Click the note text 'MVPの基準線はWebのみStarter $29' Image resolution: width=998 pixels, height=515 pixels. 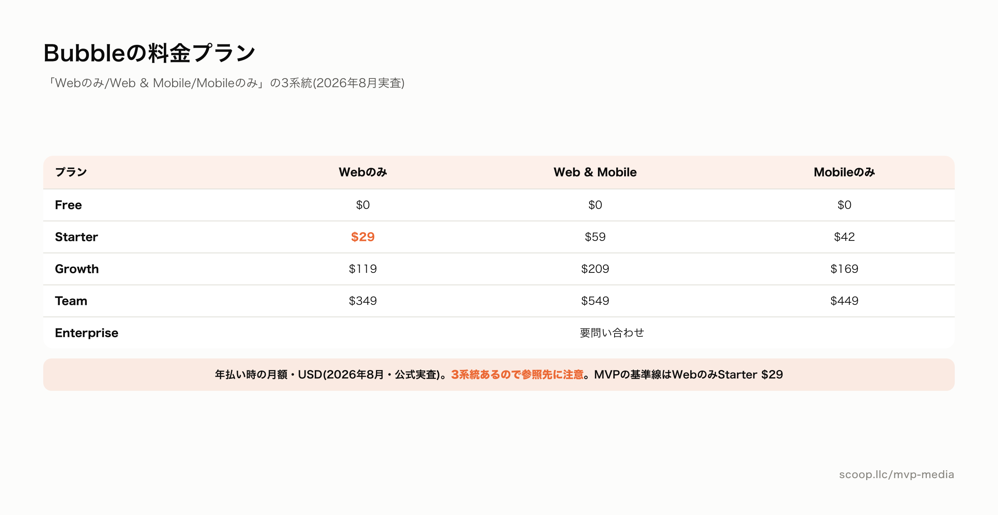[689, 375]
